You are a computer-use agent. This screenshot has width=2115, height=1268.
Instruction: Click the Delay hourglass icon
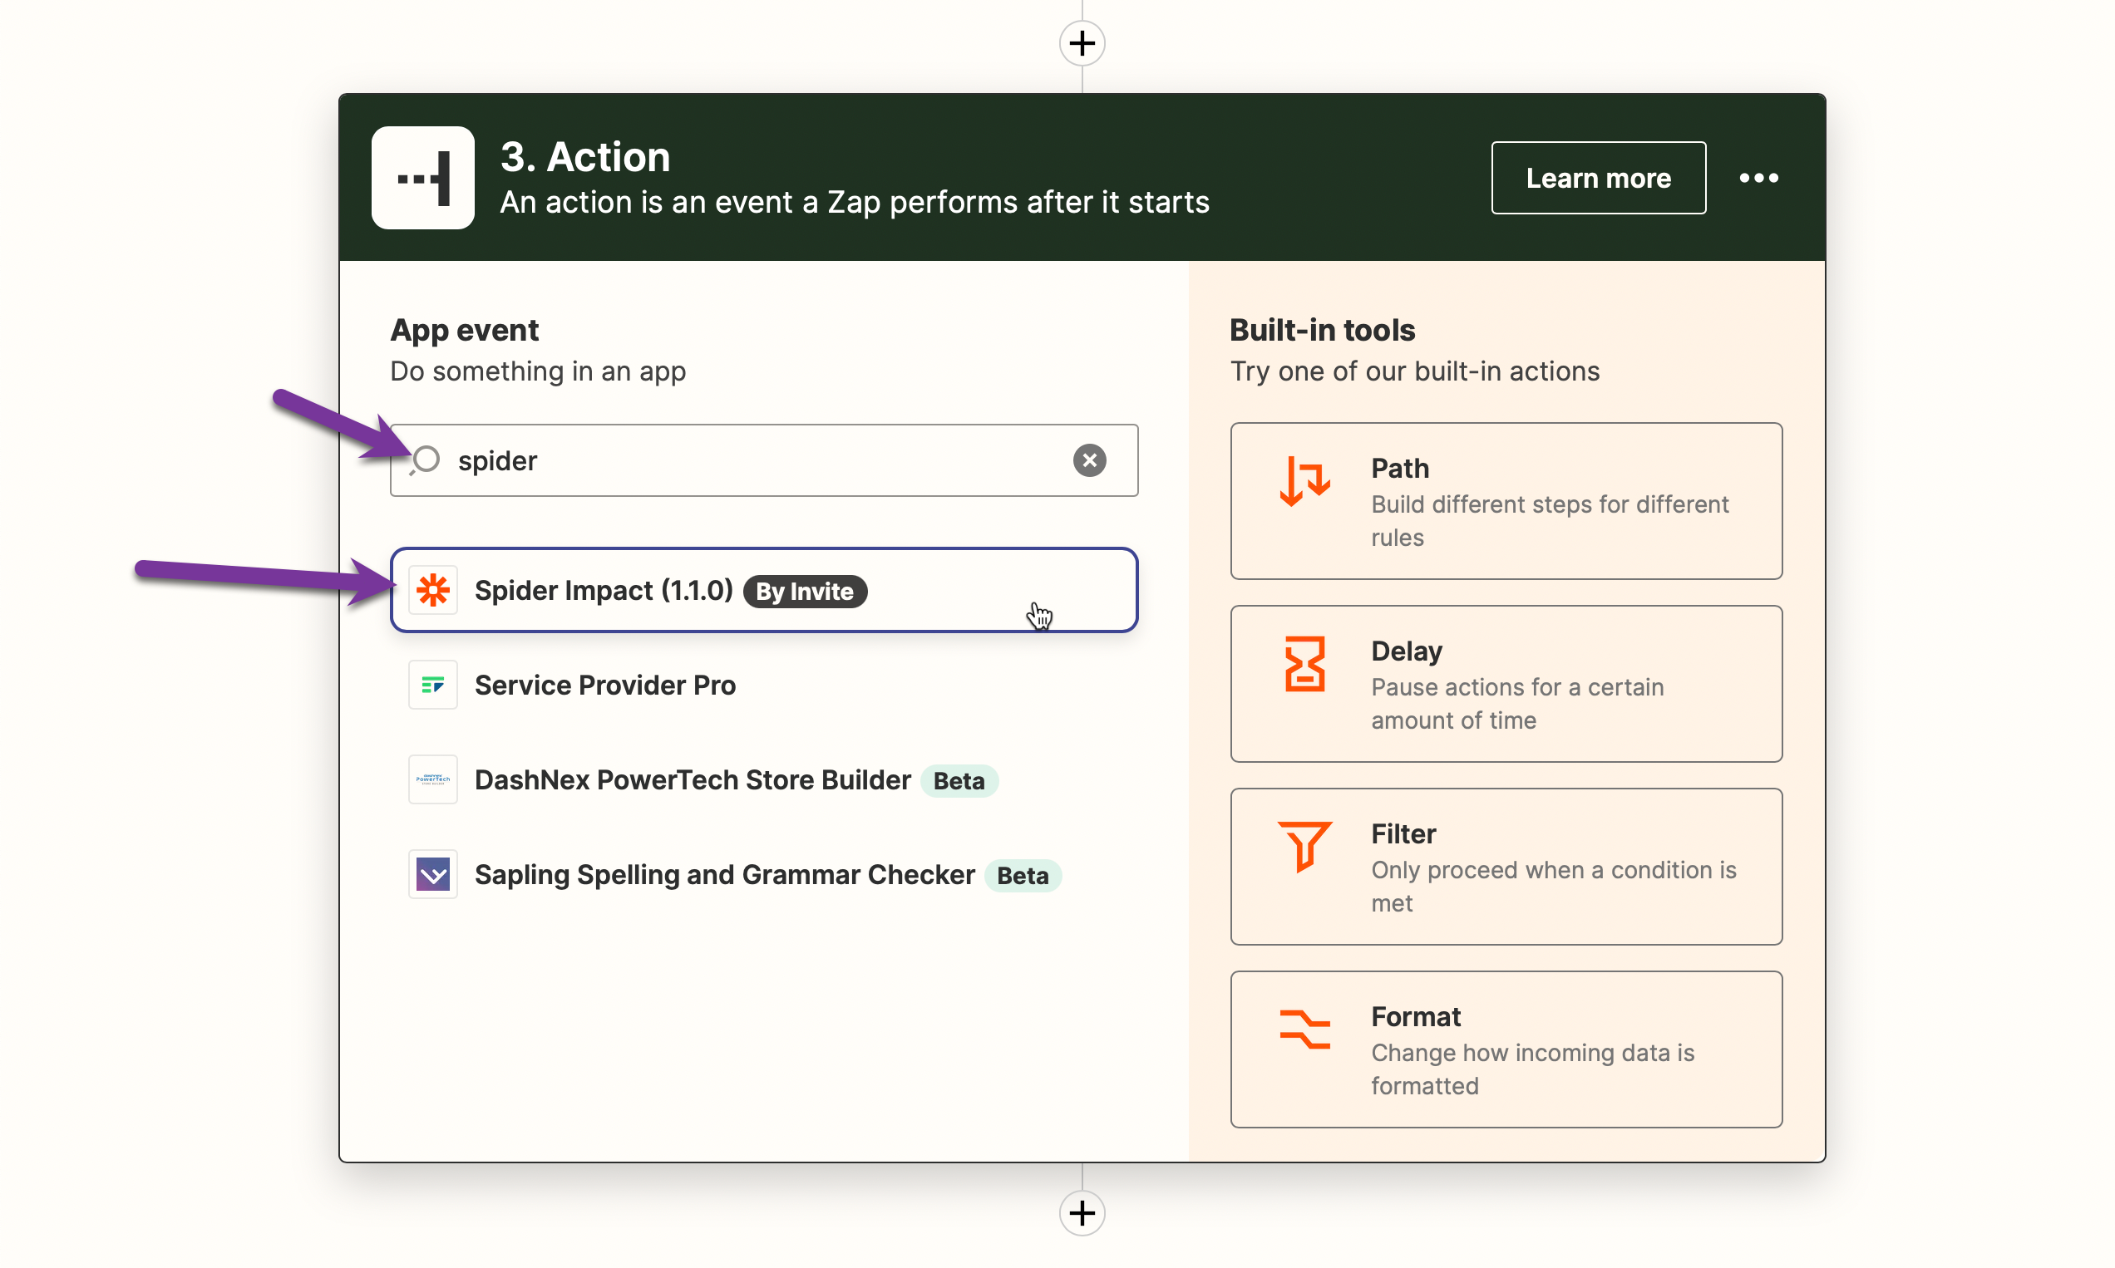click(1304, 664)
